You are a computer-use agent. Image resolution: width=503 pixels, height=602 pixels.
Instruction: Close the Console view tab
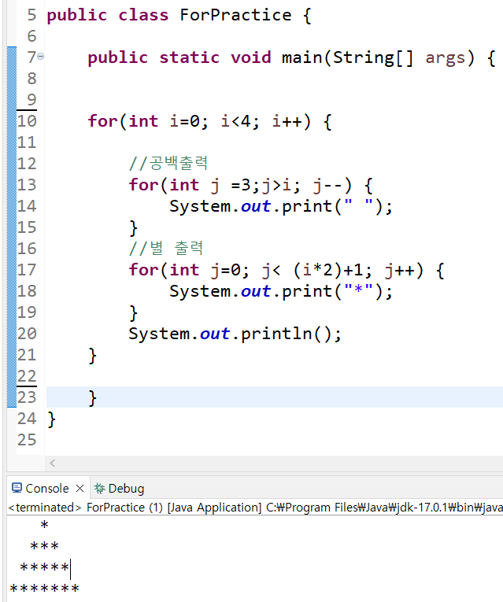(x=80, y=489)
